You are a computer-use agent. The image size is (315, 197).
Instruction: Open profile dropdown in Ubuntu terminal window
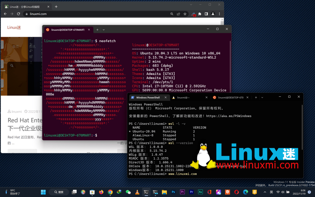(104, 30)
